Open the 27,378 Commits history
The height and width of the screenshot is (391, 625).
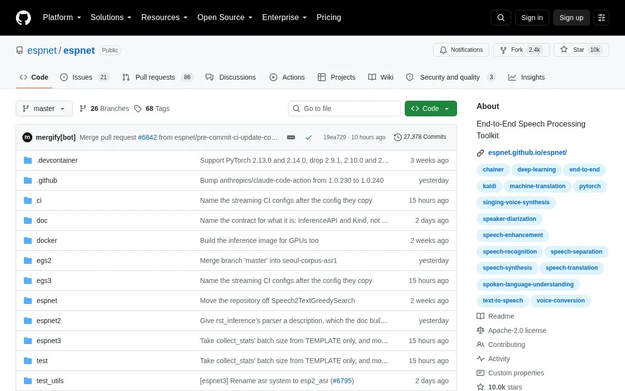[x=420, y=137]
